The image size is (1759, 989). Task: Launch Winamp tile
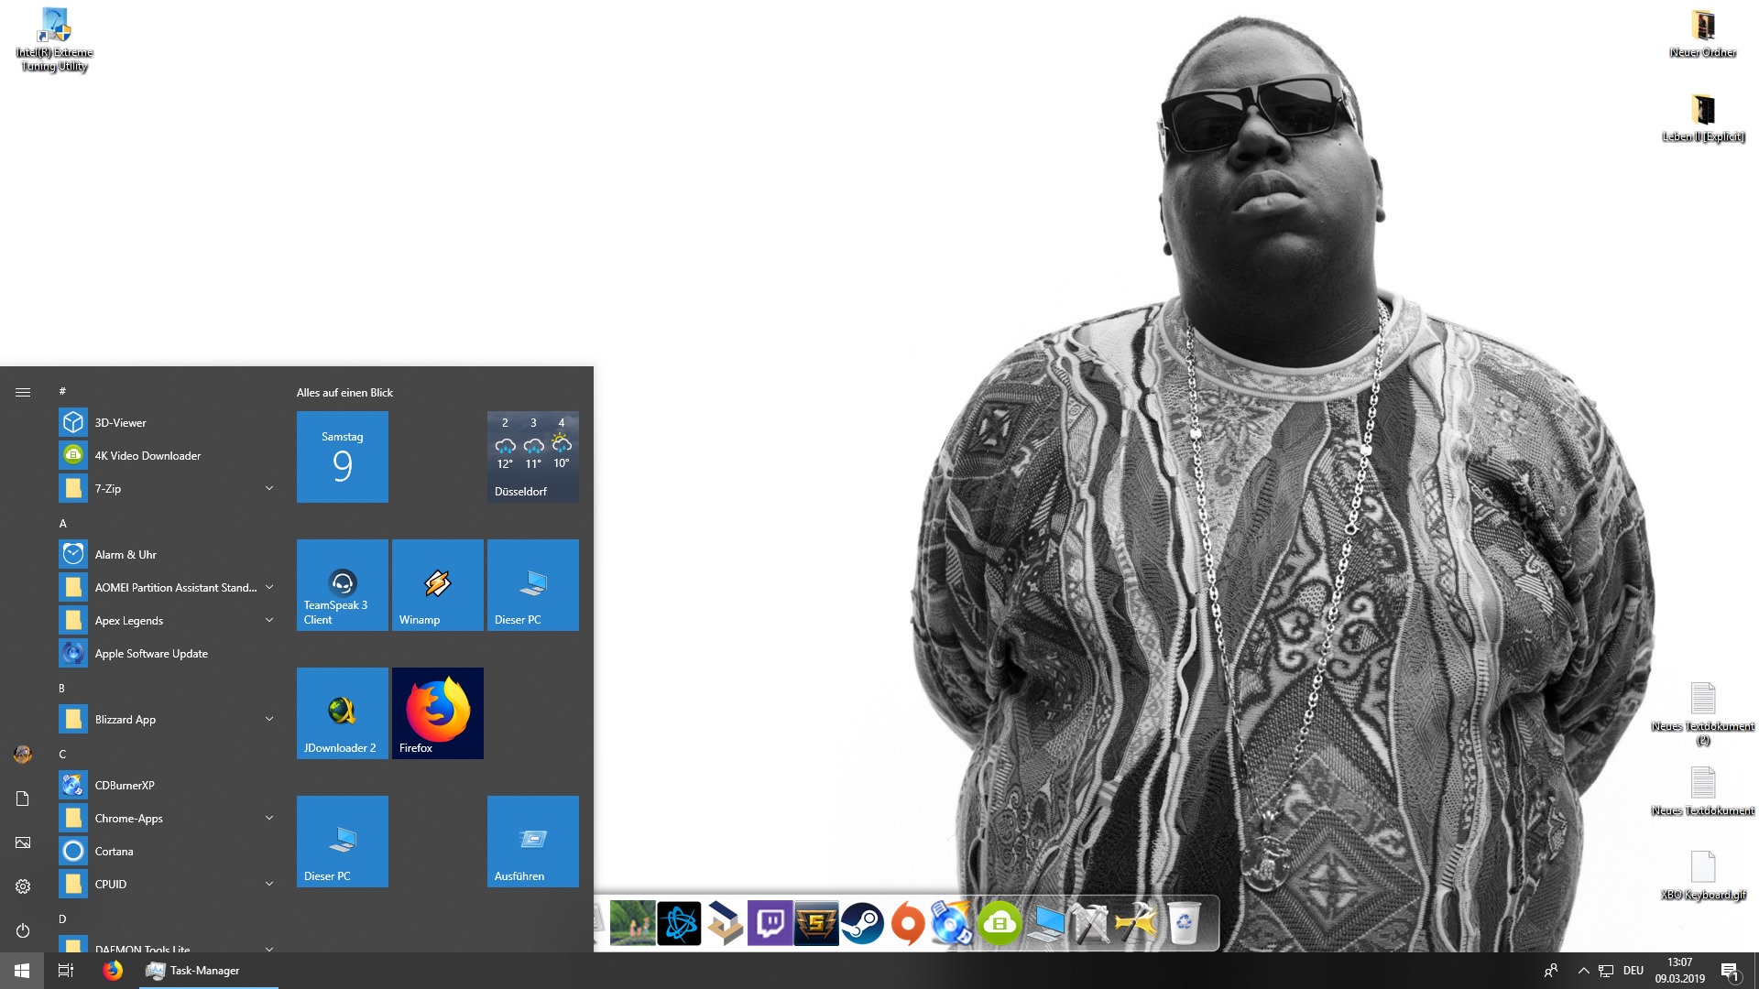click(x=437, y=584)
